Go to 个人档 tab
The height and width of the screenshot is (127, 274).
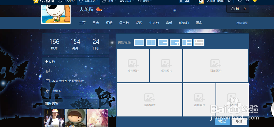[154, 23]
